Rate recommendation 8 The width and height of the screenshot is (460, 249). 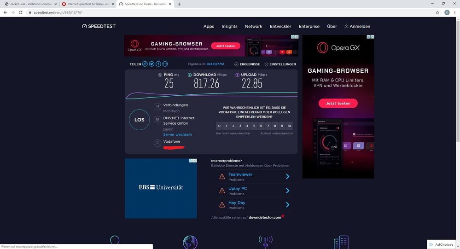tap(275, 126)
